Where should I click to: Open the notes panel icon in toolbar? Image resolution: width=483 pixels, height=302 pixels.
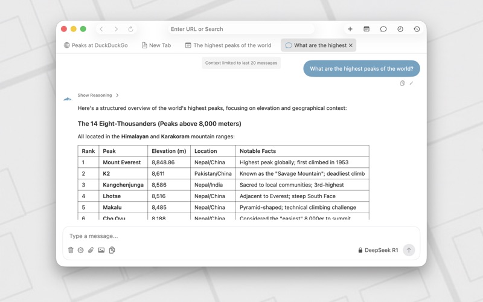point(366,29)
